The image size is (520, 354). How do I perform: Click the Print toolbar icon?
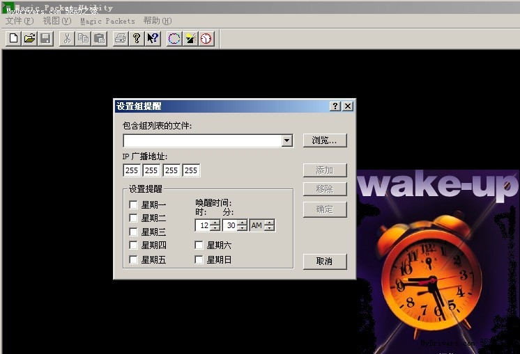click(x=121, y=39)
